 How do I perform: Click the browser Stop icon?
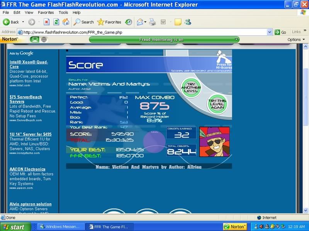47,22
